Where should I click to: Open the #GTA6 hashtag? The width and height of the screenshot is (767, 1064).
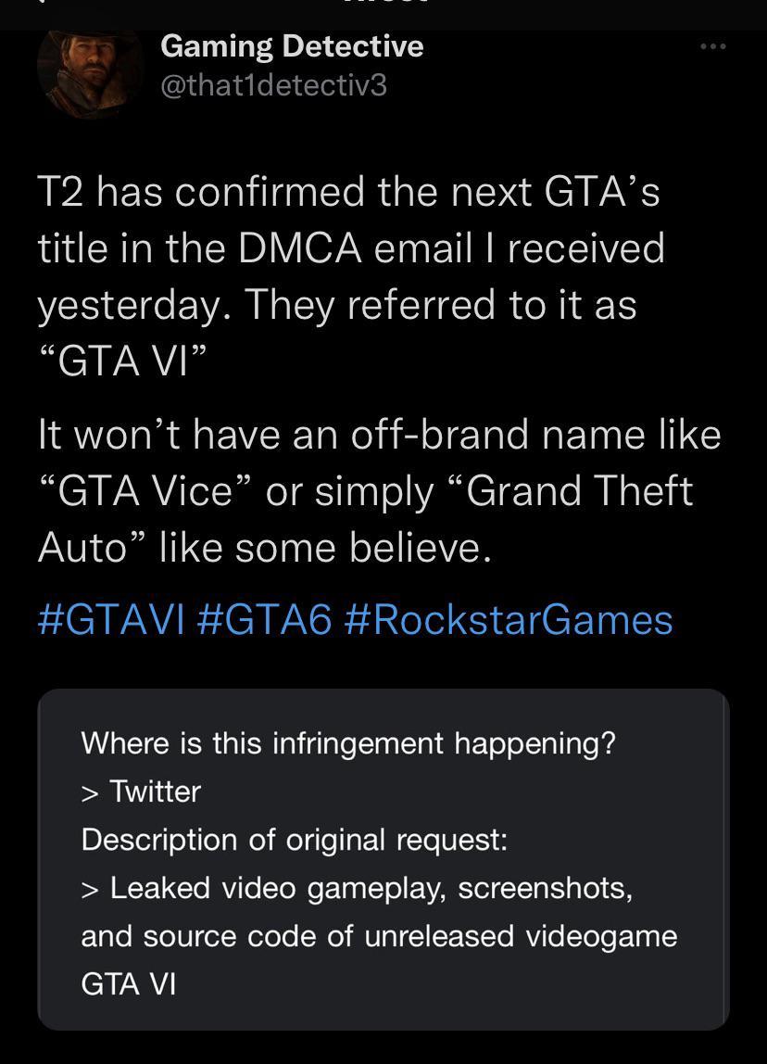point(265,619)
